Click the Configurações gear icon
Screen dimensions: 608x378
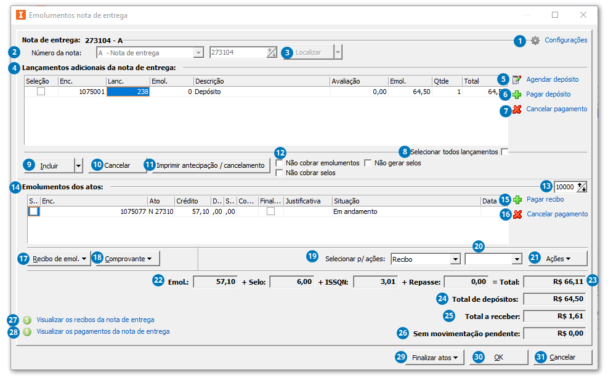535,41
